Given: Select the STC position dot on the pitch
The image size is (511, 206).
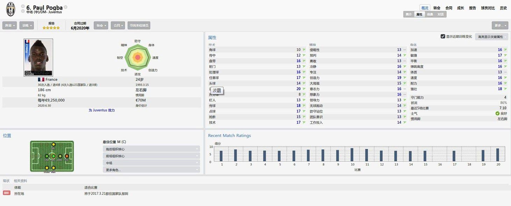Looking at the screenshot, I should click(67, 156).
